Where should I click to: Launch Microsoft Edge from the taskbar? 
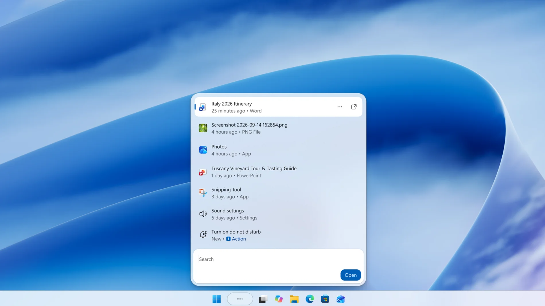pyautogui.click(x=310, y=299)
